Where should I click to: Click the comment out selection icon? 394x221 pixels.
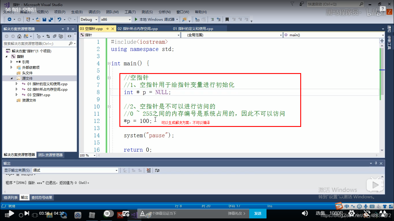click(x=212, y=19)
